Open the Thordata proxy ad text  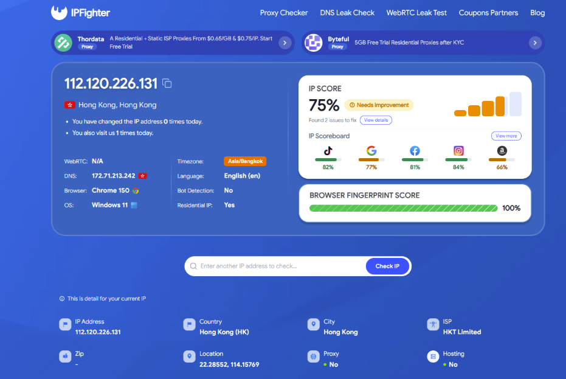[x=191, y=43]
